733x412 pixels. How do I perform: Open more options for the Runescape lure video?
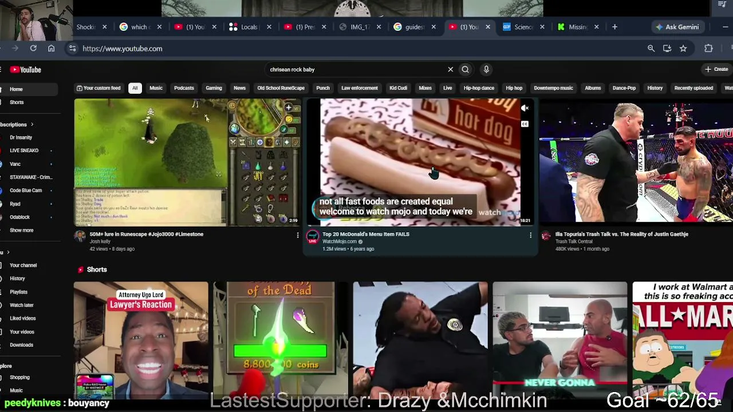click(297, 235)
